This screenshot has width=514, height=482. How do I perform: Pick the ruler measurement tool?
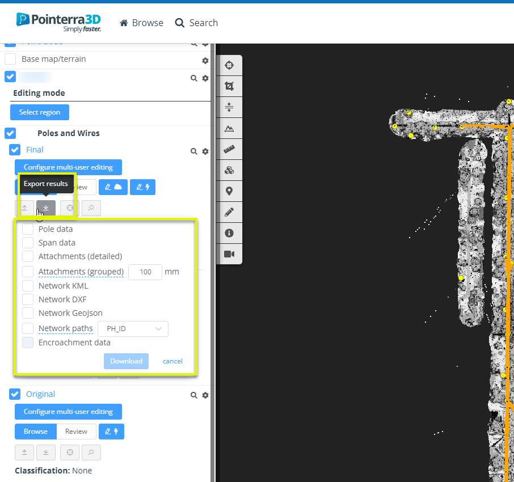click(229, 149)
